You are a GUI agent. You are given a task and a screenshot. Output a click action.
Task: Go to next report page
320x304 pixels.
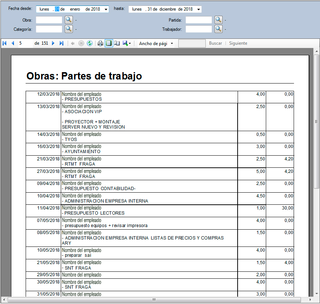[53, 43]
